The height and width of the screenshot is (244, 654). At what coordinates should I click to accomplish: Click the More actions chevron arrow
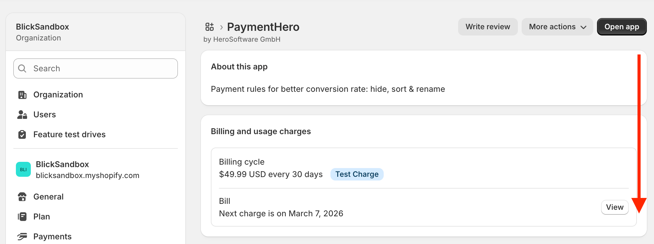point(584,27)
